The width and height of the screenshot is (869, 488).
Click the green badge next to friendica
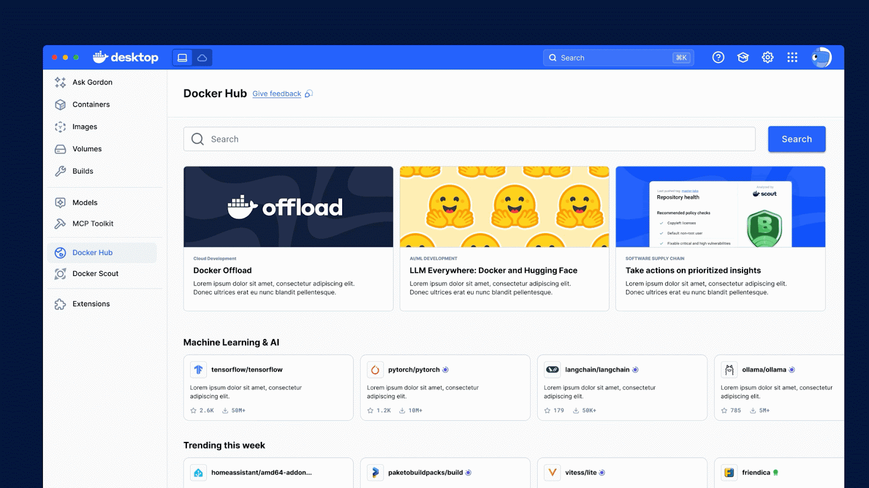pyautogui.click(x=776, y=473)
